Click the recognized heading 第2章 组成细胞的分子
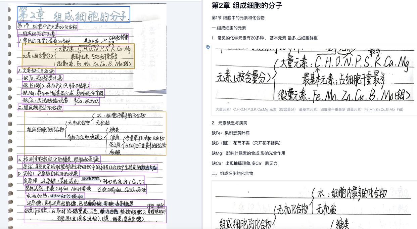The image size is (417, 229). [x=247, y=5]
